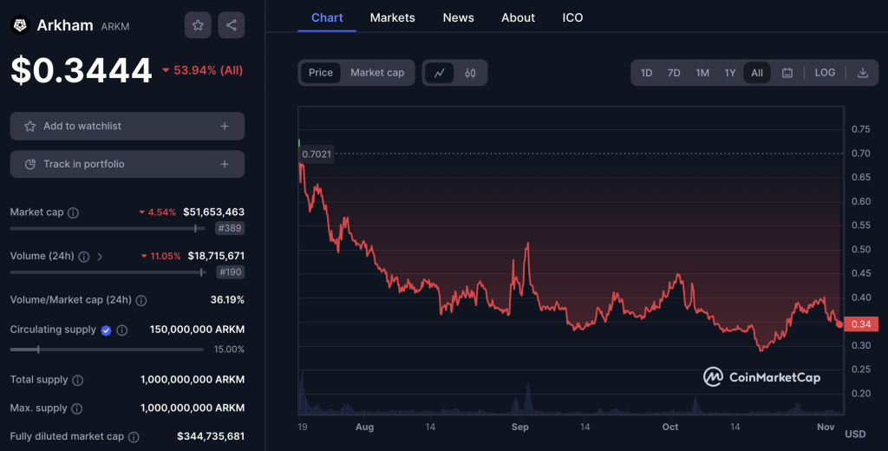Screen dimensions: 888x451
Task: Select the Market cap chart mode
Action: (377, 73)
